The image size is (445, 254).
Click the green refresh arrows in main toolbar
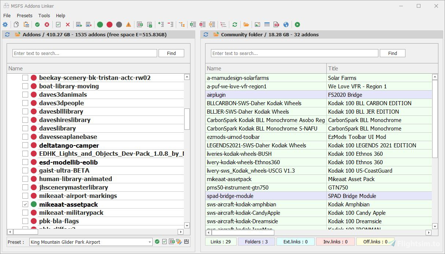coord(235,25)
